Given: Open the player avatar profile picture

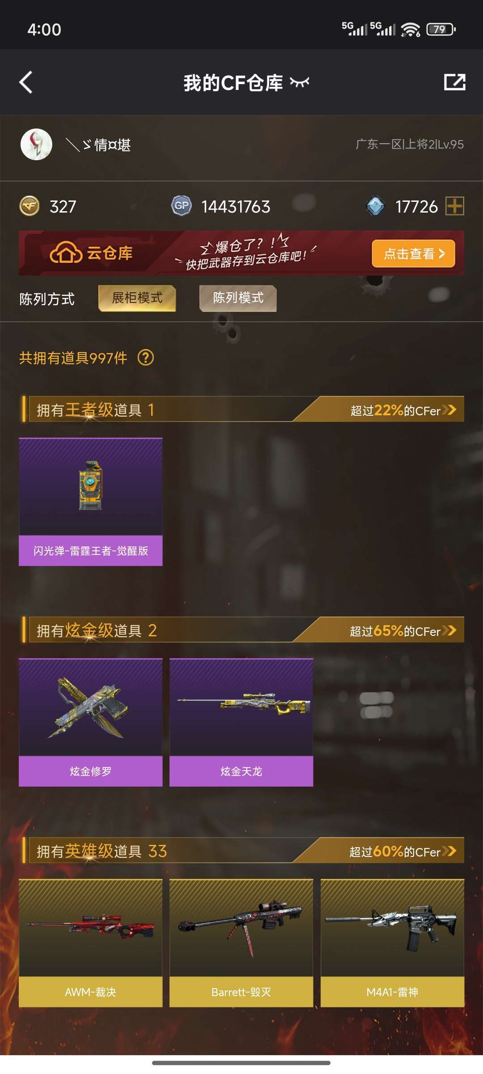Looking at the screenshot, I should (x=36, y=145).
